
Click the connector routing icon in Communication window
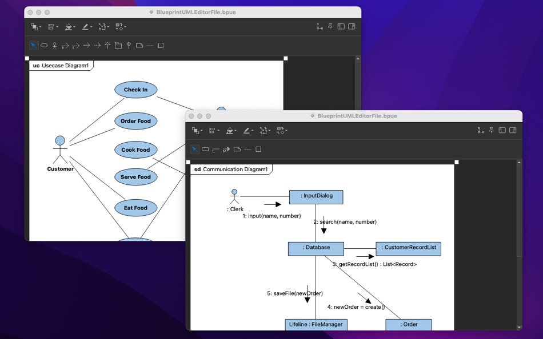click(481, 130)
